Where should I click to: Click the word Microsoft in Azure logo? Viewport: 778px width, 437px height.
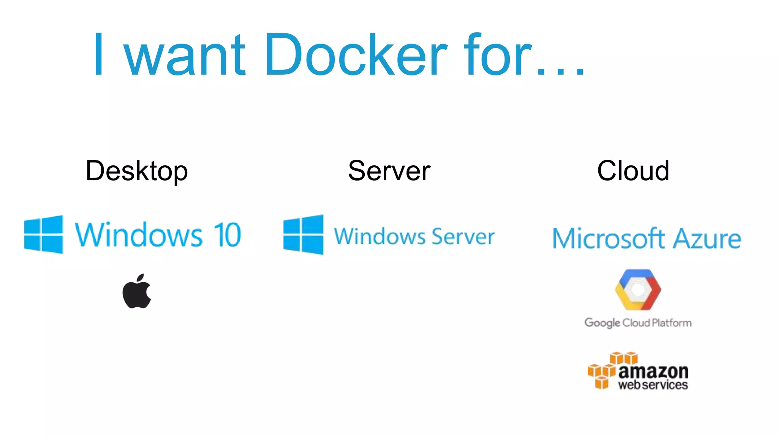[x=608, y=239]
